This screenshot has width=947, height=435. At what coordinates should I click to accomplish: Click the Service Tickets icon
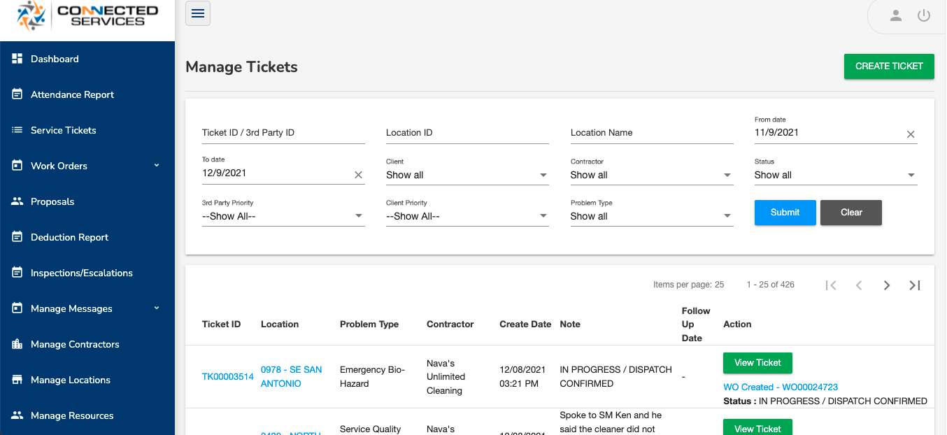pyautogui.click(x=17, y=130)
